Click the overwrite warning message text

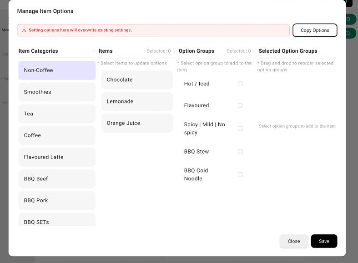click(80, 30)
